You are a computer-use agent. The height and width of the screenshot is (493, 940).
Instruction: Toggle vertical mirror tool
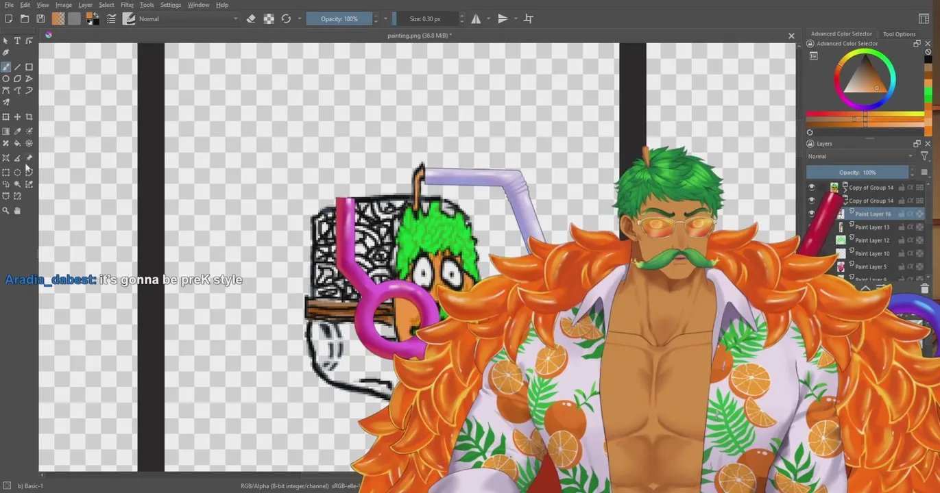coord(503,19)
